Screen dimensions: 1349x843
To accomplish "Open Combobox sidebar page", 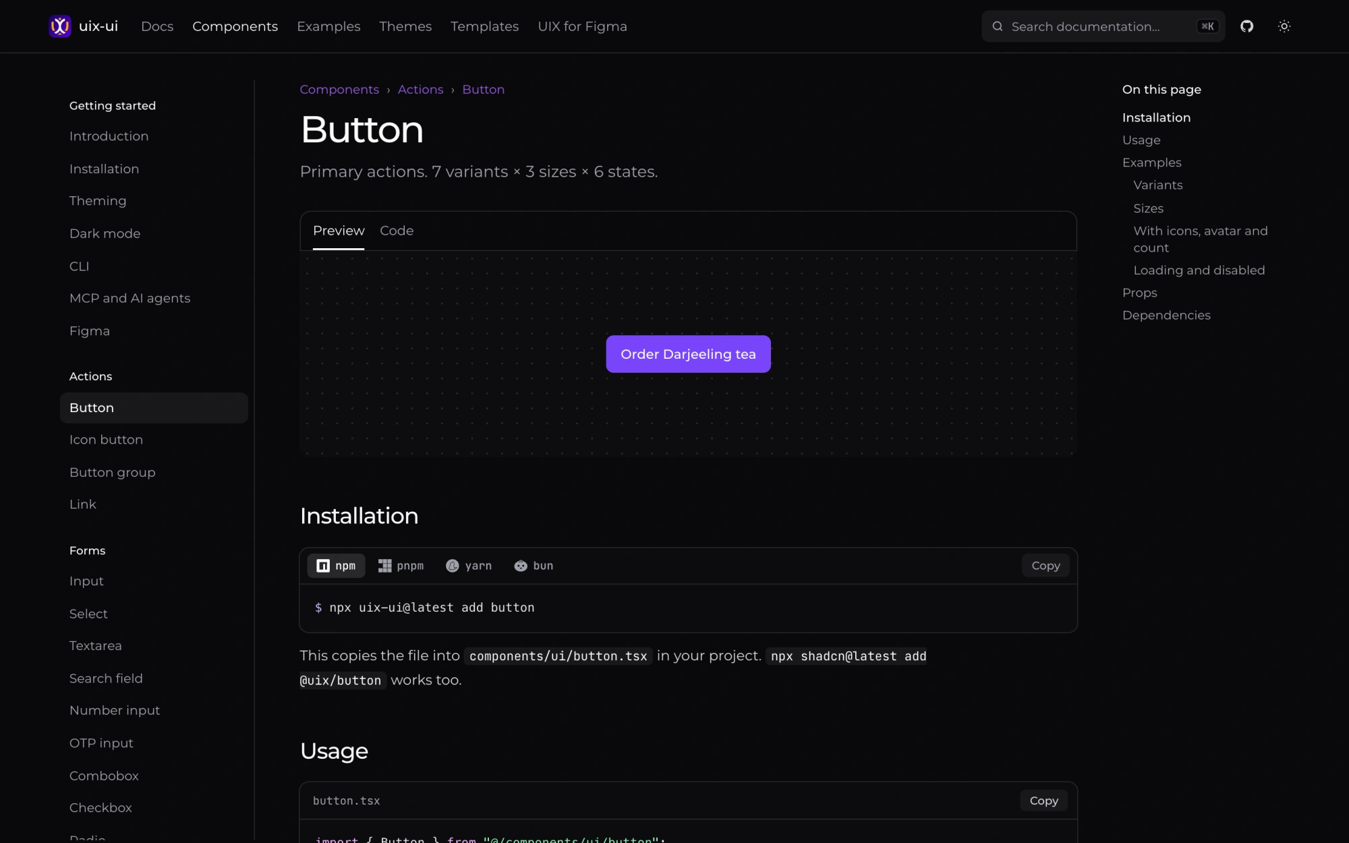I will coord(104,776).
